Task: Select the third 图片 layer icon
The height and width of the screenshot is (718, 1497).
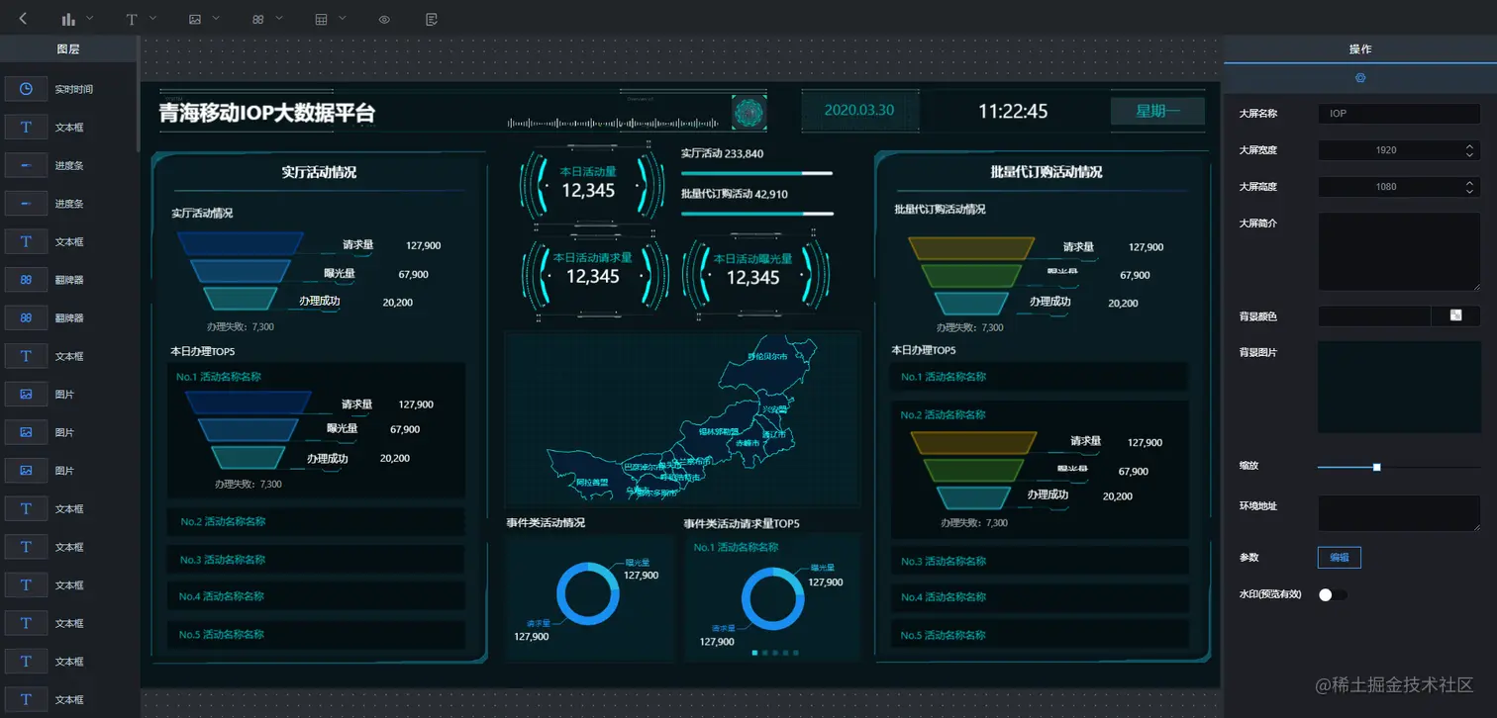Action: (x=27, y=471)
